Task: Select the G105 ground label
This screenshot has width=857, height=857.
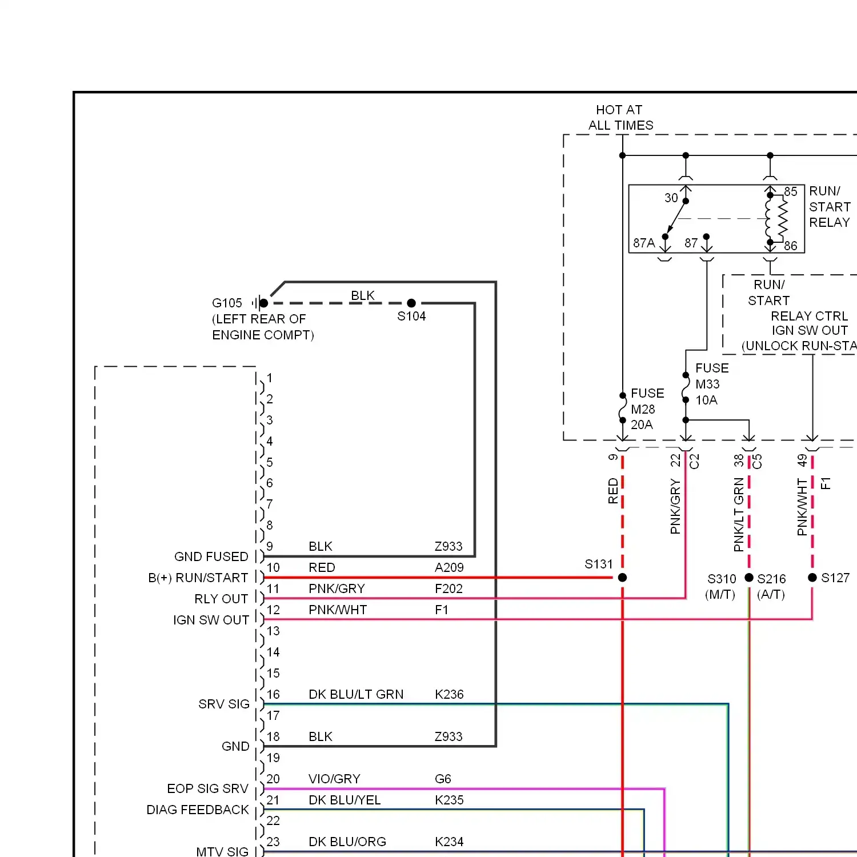Action: (x=227, y=303)
